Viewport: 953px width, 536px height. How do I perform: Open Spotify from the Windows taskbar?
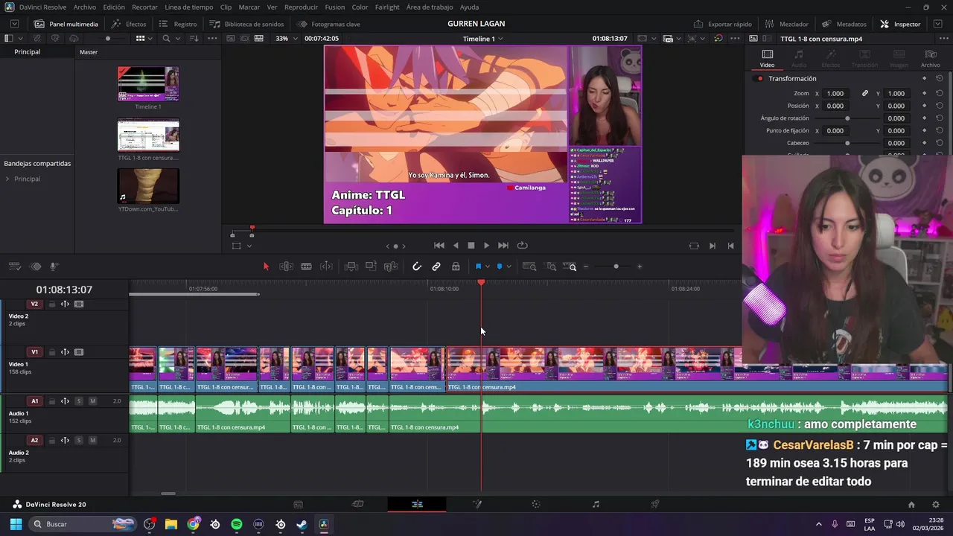click(x=237, y=524)
